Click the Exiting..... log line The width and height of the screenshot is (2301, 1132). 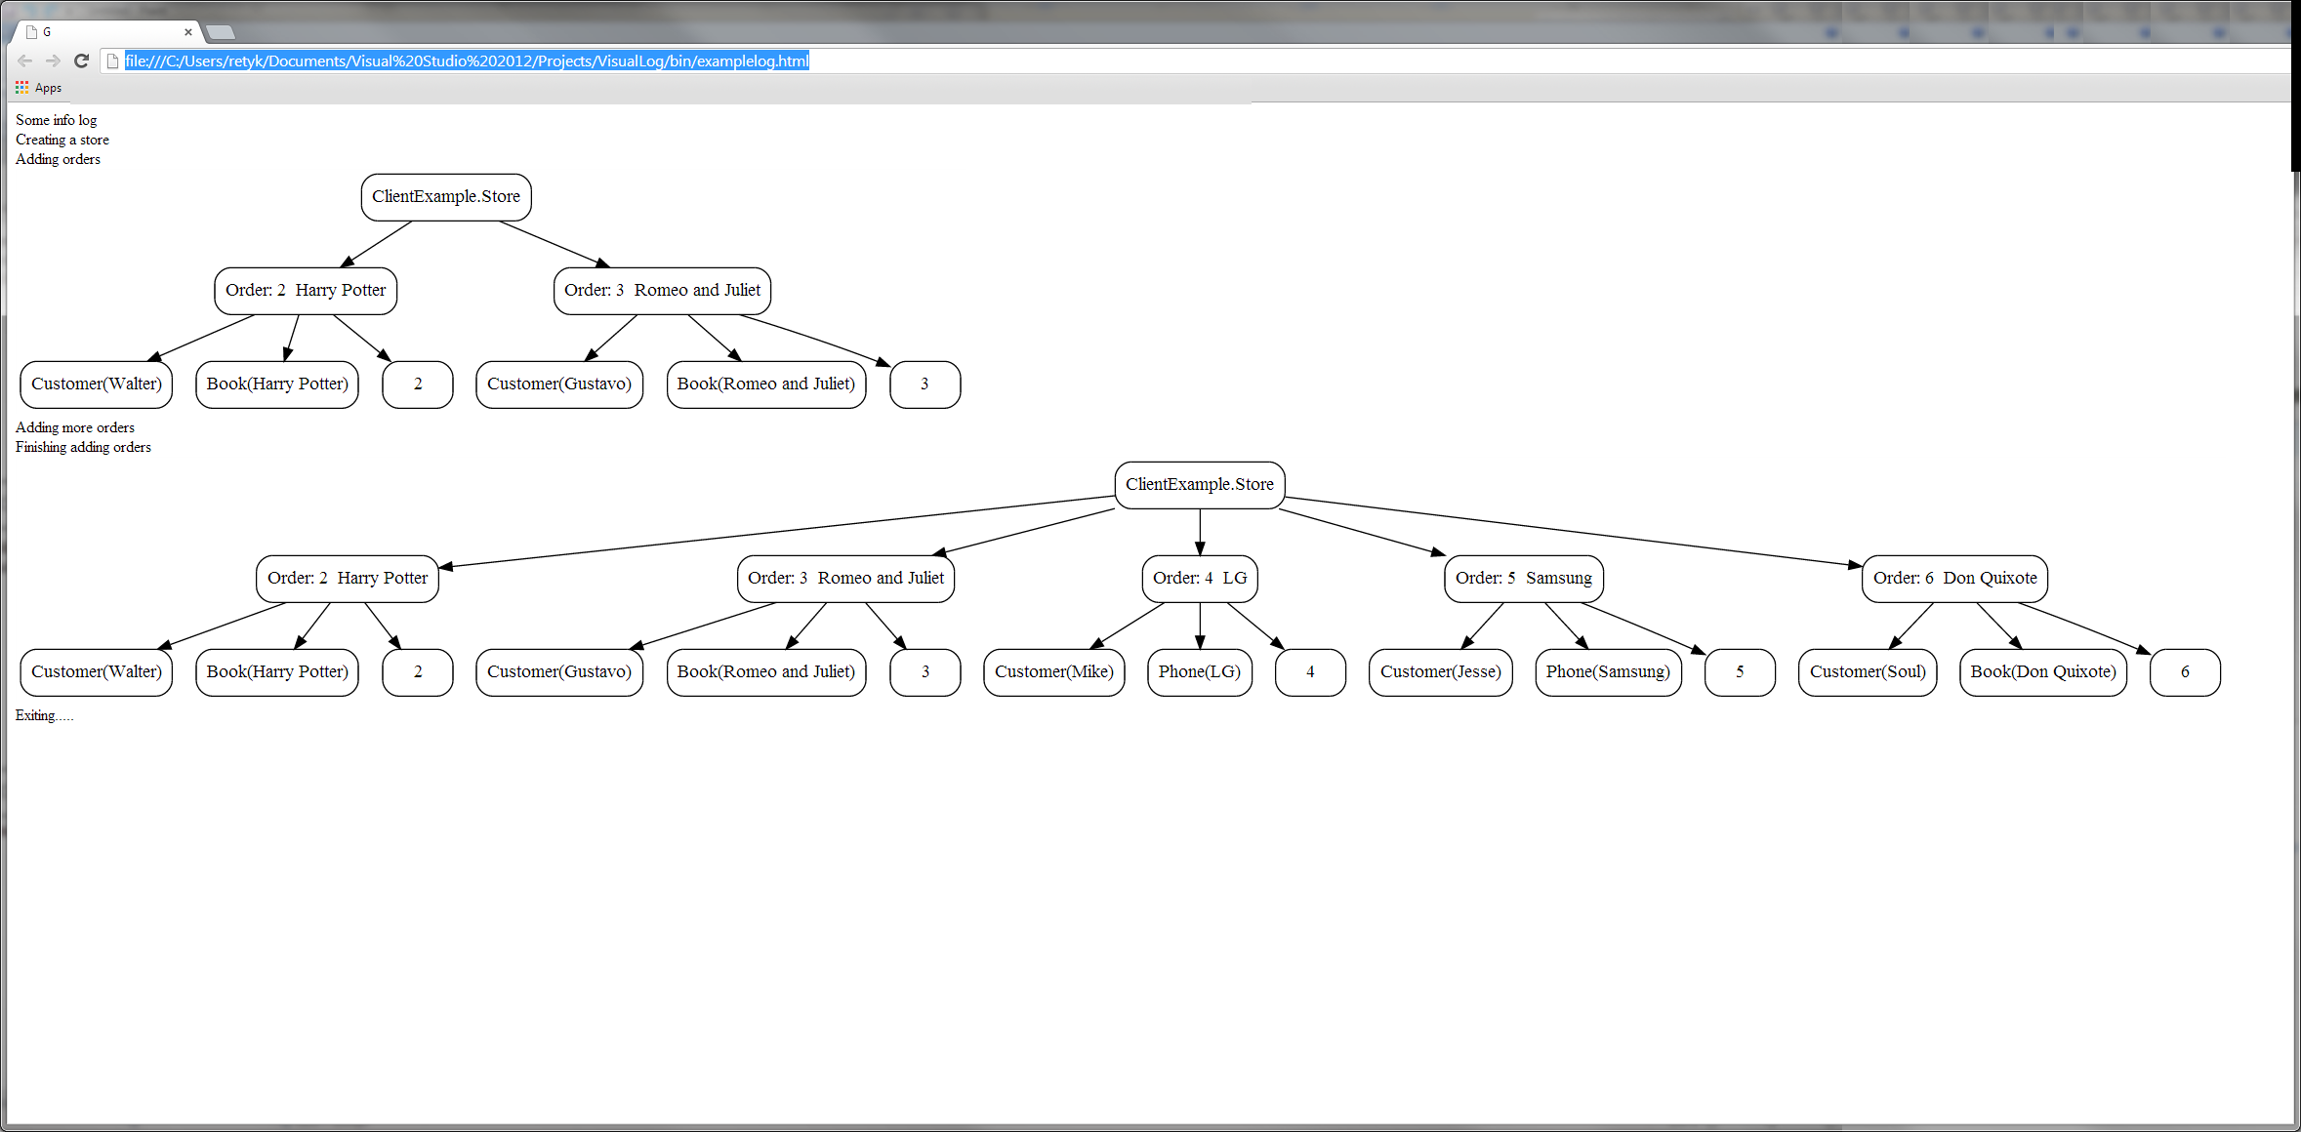pyautogui.click(x=44, y=715)
